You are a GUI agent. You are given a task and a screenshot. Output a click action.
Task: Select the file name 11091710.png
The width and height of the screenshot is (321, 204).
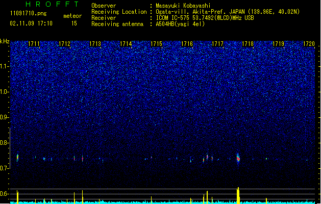coord(29,13)
